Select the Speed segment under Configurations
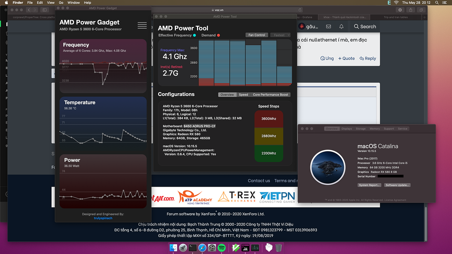 click(x=243, y=94)
